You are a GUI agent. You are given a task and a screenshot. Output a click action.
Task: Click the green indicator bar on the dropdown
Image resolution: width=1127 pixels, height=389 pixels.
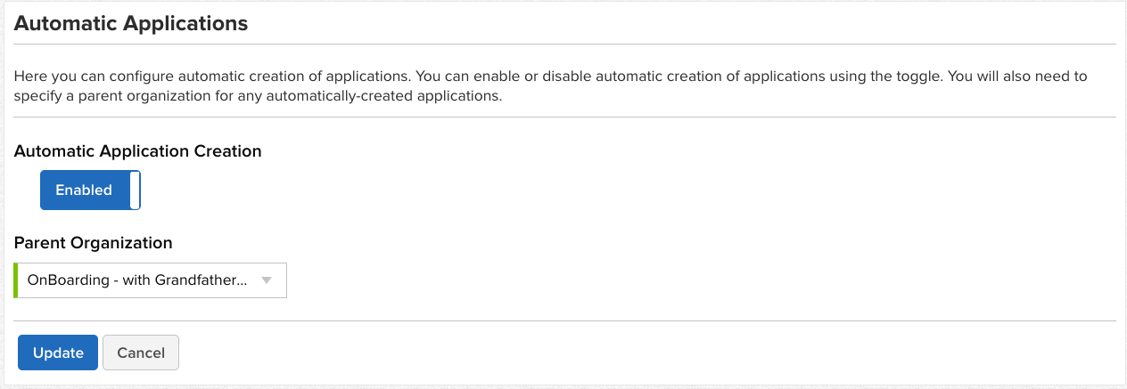pos(16,280)
